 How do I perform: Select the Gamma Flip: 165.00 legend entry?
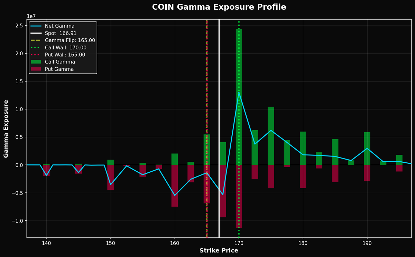(70, 40)
